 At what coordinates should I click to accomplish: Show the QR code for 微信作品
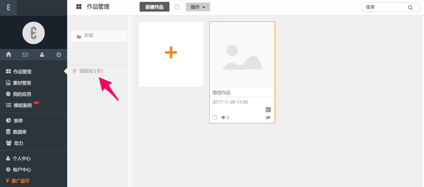tap(268, 110)
